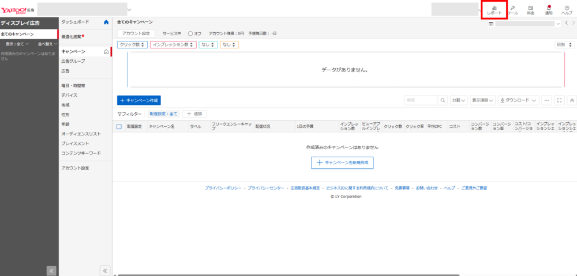This screenshot has height=276, width=577.
Task: Open the ダウンロード dropdown
Action: (x=519, y=100)
